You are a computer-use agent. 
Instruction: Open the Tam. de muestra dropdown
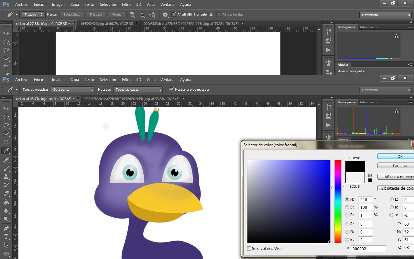coord(72,90)
